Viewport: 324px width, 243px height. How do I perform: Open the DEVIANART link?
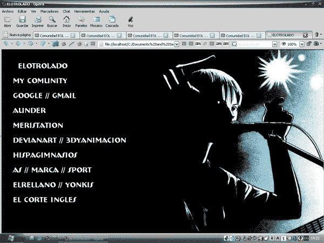35,140
